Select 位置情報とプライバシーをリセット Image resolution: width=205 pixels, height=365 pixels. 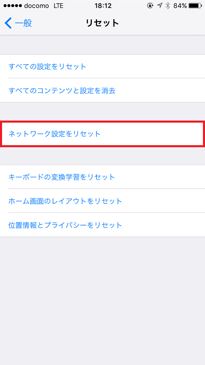tap(102, 225)
